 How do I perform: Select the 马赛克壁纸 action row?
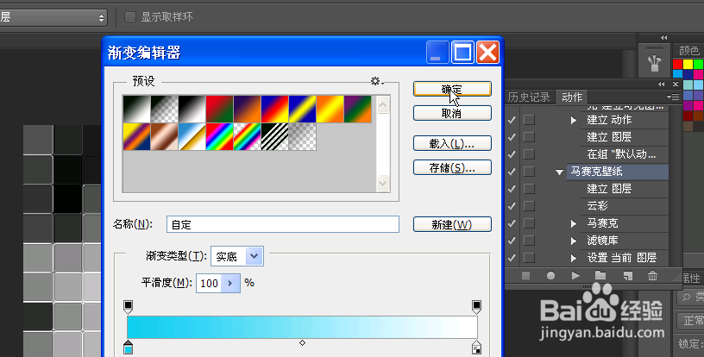(x=618, y=172)
